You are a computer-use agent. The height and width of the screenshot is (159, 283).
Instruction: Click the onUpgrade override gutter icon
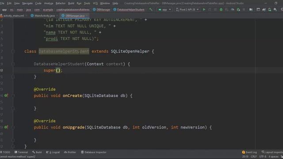[x=6, y=127]
